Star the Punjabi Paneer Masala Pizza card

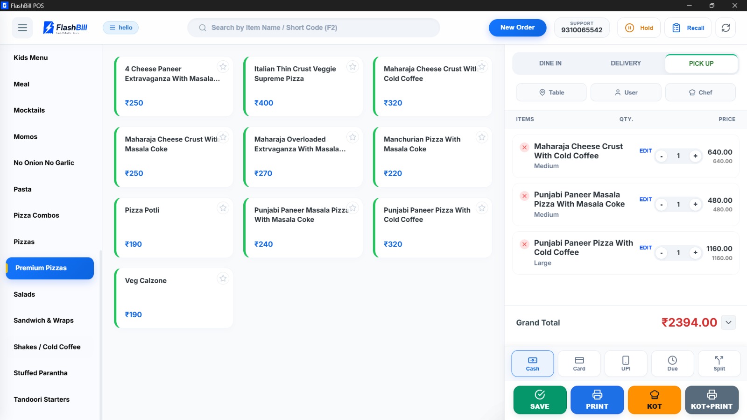[x=352, y=208]
